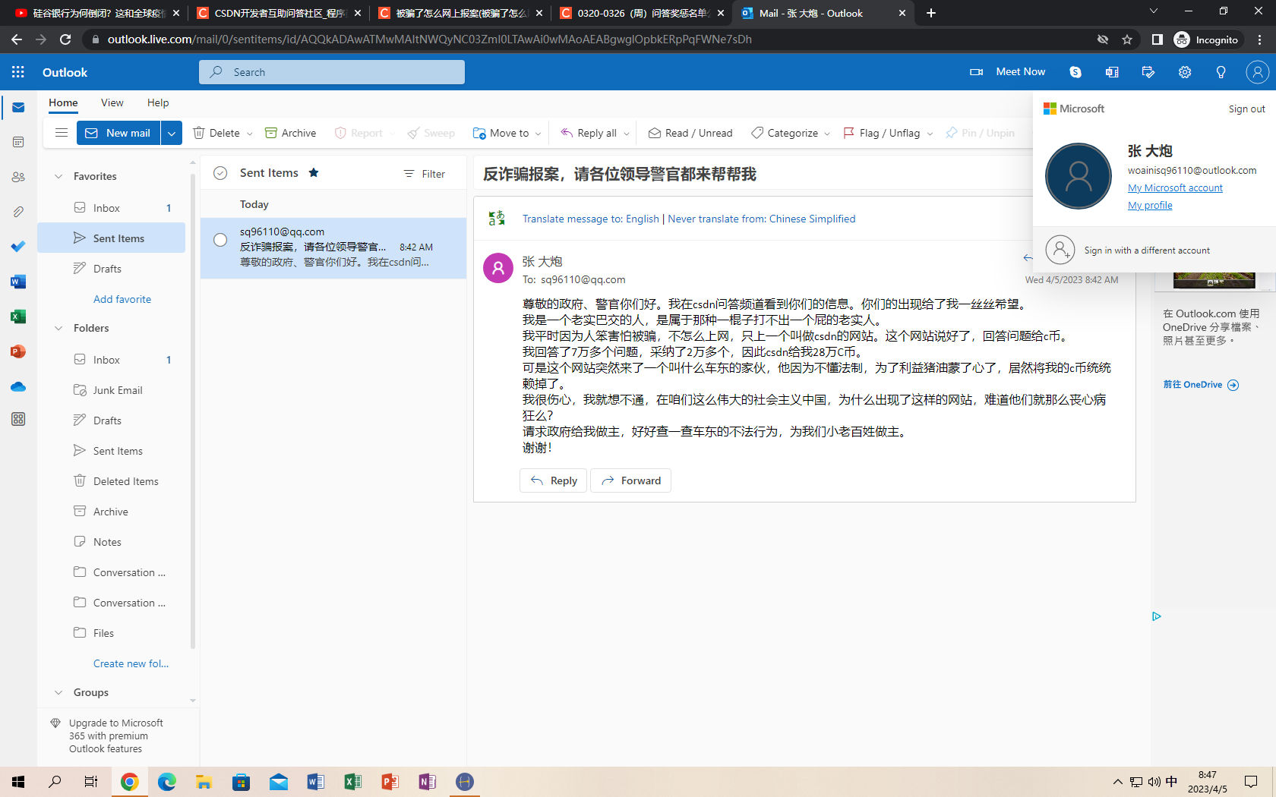Launch PowerPoint from the app rail
This screenshot has height=797, width=1276.
(18, 351)
